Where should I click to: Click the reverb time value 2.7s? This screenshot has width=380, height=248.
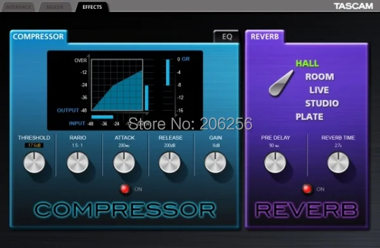(x=338, y=146)
